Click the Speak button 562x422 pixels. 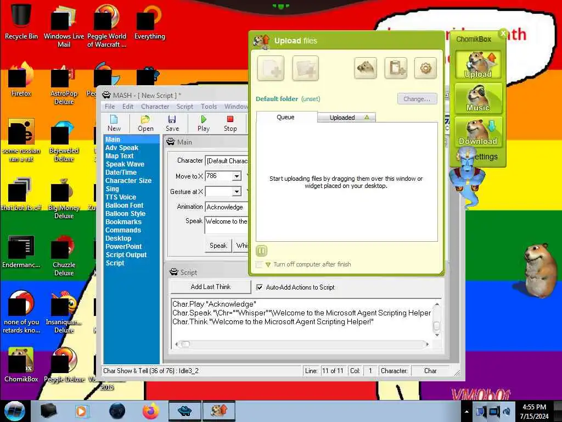coord(218,246)
